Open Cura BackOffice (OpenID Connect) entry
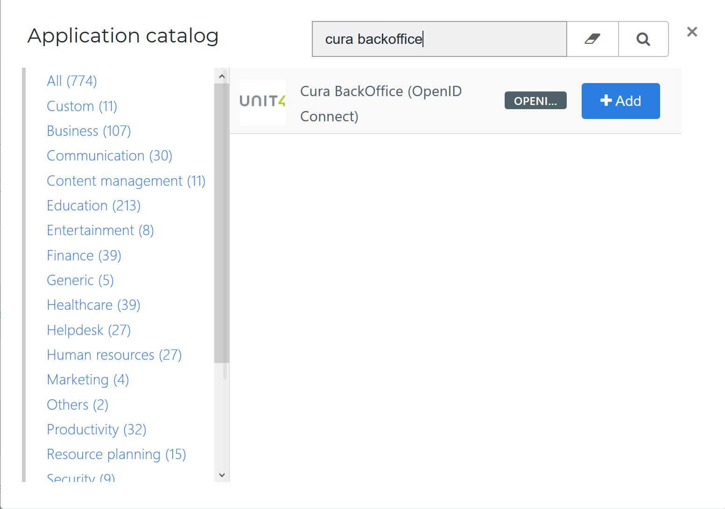 [380, 104]
